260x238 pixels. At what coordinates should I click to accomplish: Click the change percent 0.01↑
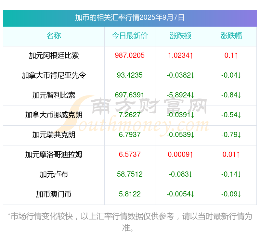coord(231,155)
